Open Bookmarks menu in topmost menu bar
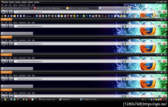 click(x=22, y=5)
